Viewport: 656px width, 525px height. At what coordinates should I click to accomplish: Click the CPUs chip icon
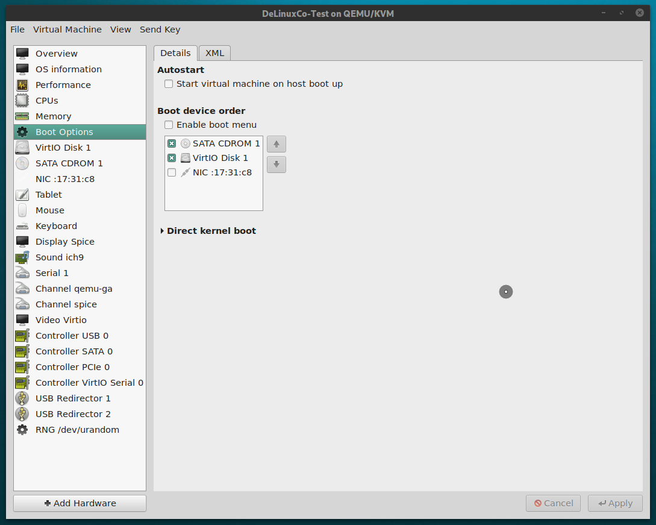pyautogui.click(x=22, y=101)
